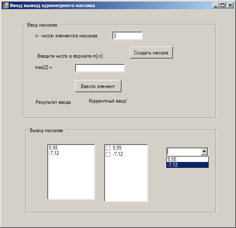Viewport: 236px width, 228px height.
Task: Check the -7,12 checkbox
Action: click(x=108, y=154)
